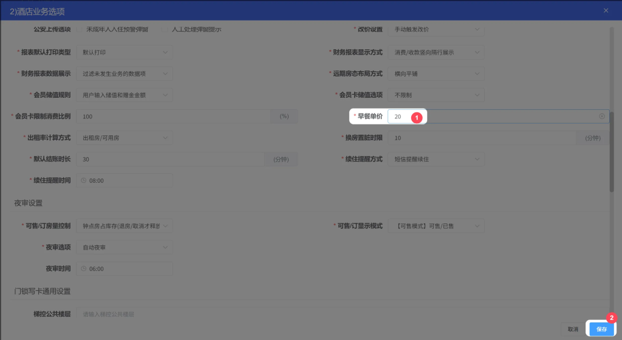Open the 可售/订显示模式 dropdown
This screenshot has height=340, width=622.
tap(436, 226)
